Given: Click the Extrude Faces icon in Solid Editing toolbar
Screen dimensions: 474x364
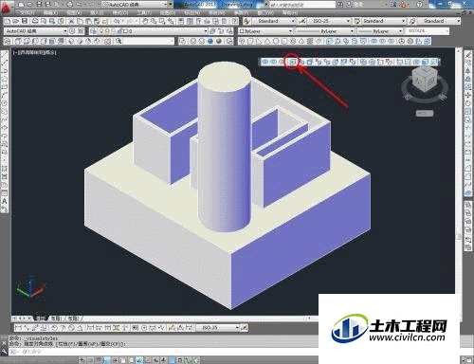Looking at the screenshot, I should tap(292, 62).
